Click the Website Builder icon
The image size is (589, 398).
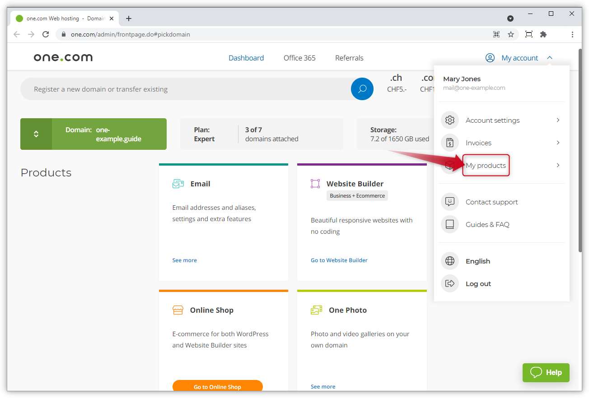[x=316, y=183]
